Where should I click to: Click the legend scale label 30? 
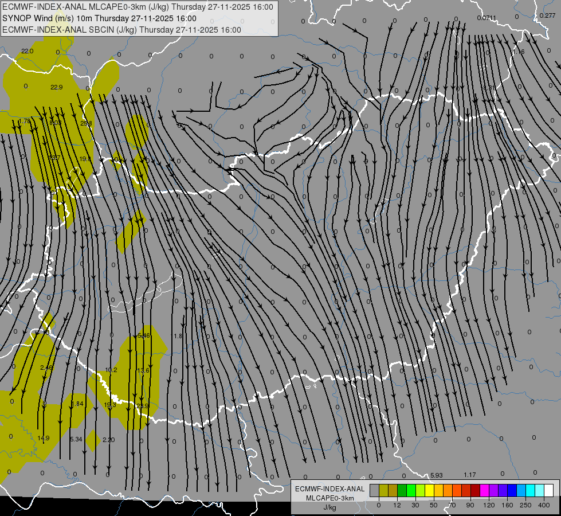click(x=415, y=505)
